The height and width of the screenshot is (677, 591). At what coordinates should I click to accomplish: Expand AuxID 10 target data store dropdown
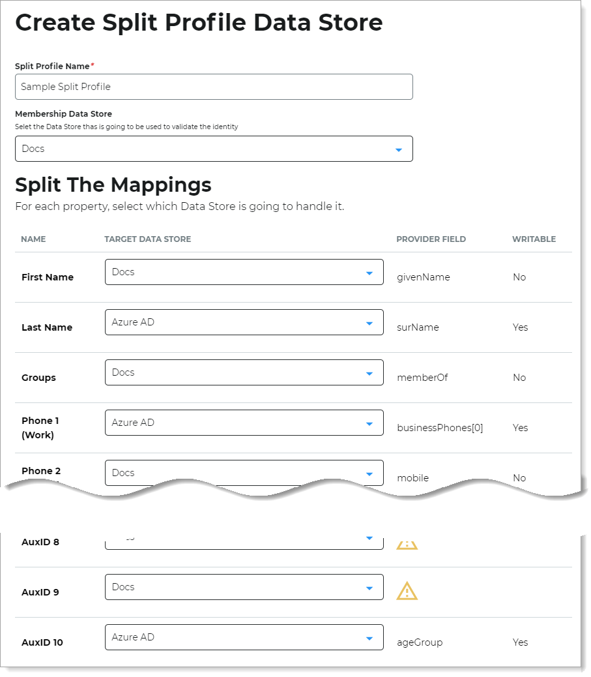244,637
